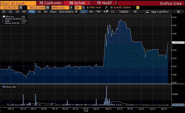Select the 1G time range
Screen dimensions: 185x113
tap(4, 12)
